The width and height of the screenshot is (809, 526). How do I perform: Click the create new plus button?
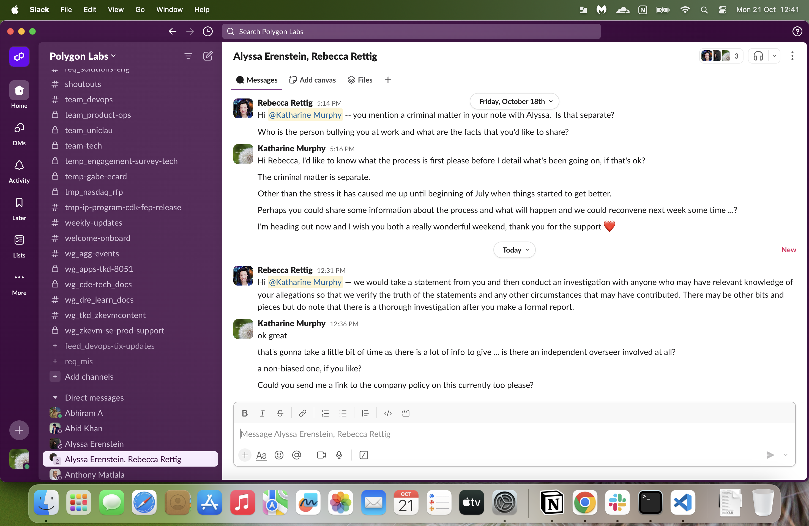click(x=19, y=430)
